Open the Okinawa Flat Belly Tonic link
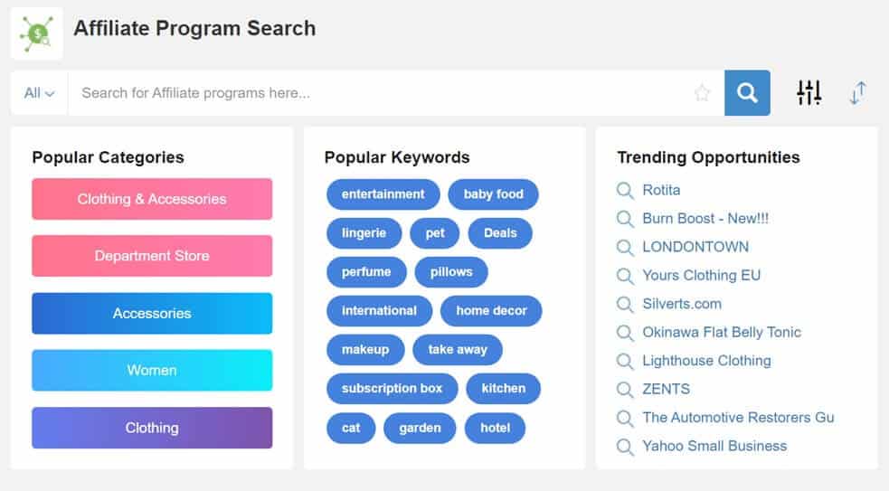This screenshot has width=889, height=491. coord(721,332)
